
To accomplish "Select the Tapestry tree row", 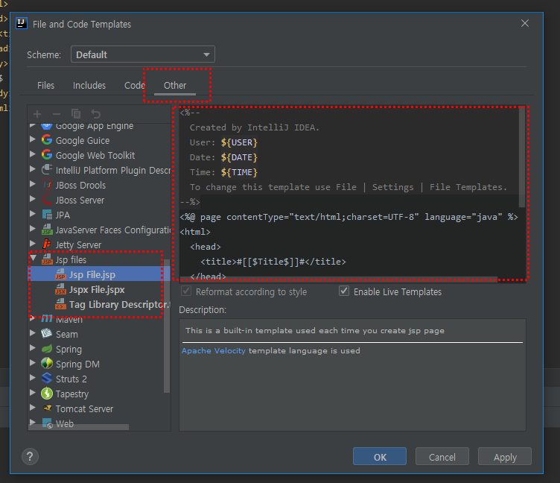I will 99,394.
